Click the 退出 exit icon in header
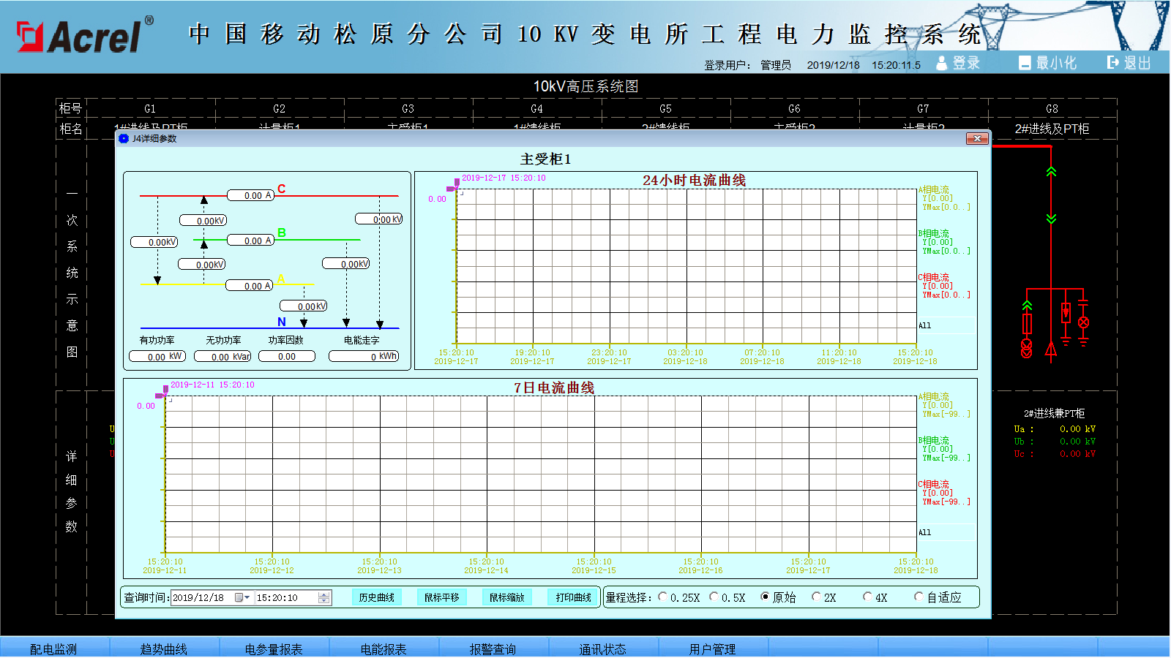Viewport: 1171px width, 658px height. tap(1113, 63)
